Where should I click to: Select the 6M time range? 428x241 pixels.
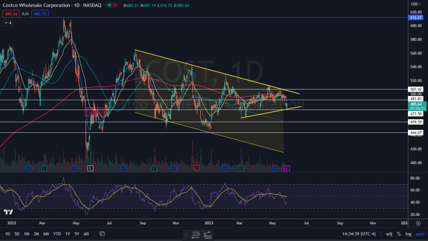(x=46, y=234)
